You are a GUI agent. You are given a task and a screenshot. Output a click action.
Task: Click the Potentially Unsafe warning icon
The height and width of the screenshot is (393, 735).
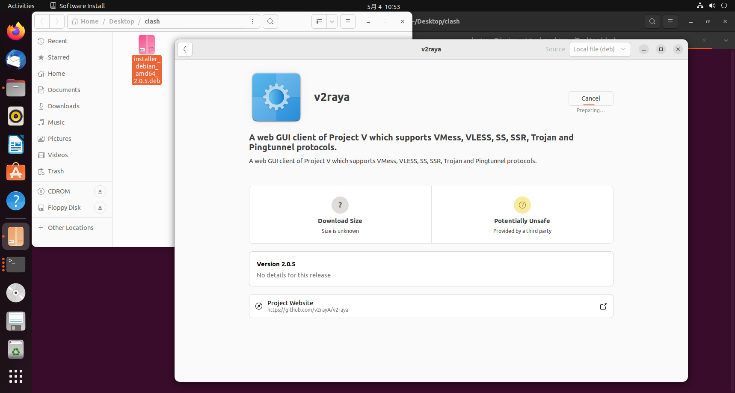[522, 205]
